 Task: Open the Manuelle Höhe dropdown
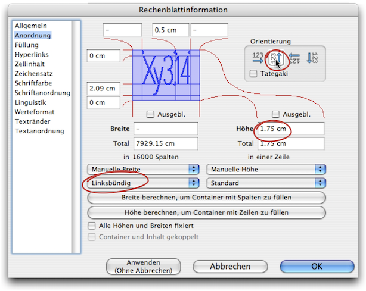(x=266, y=169)
